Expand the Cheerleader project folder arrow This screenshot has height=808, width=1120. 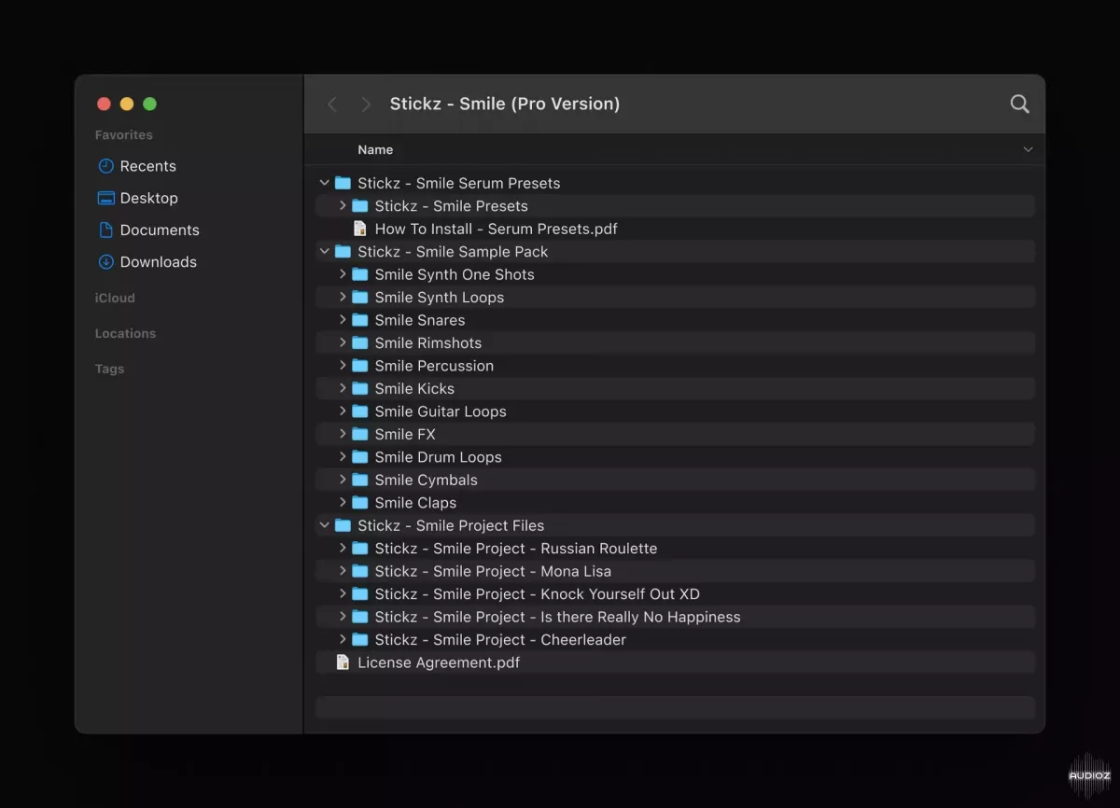coord(343,639)
